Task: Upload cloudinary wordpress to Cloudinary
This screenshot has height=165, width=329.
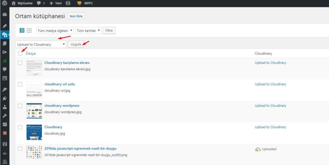Action: (270, 106)
